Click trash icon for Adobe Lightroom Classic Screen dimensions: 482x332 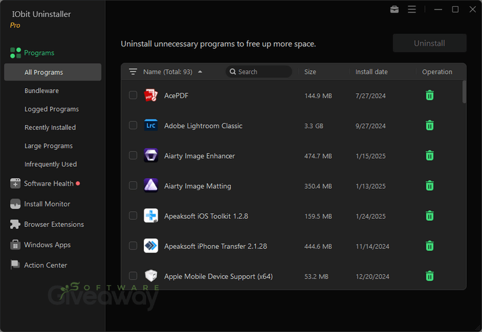click(x=430, y=125)
